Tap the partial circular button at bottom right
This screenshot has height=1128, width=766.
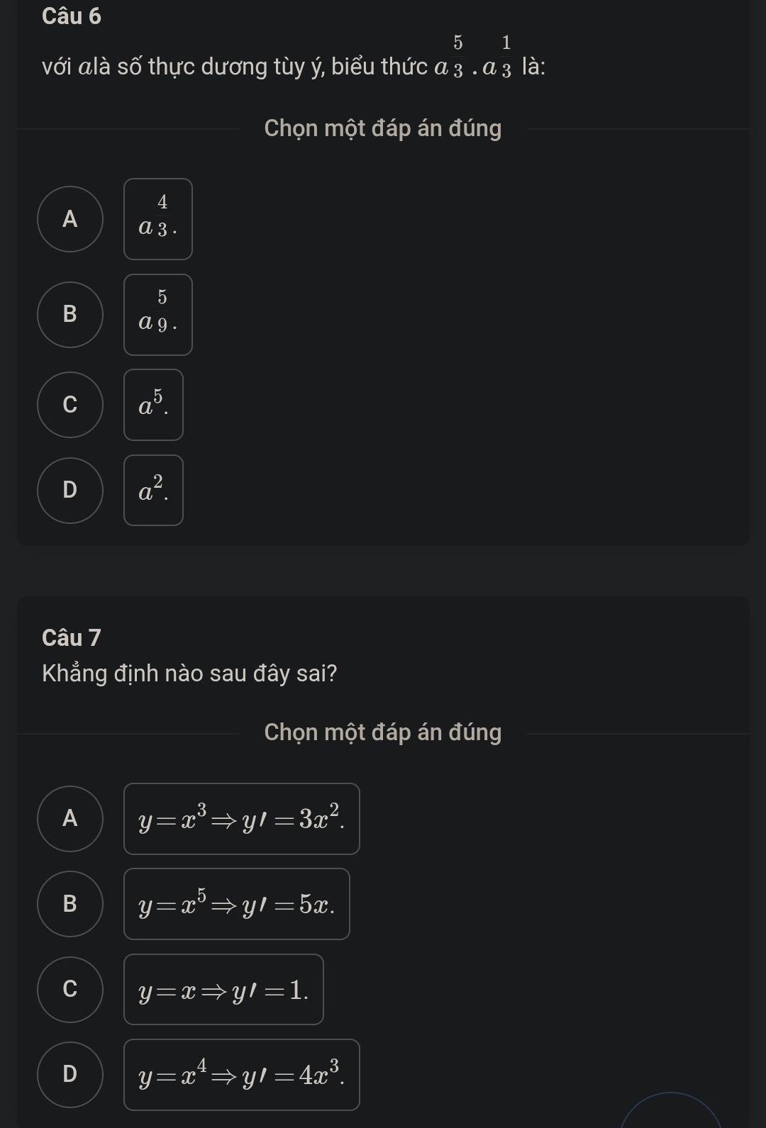click(671, 1112)
